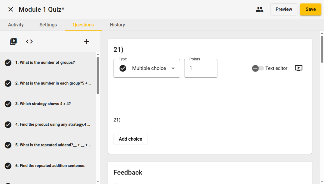Image resolution: width=324 pixels, height=184 pixels.
Task: Click checkmark icon for question 3
Action: point(8,104)
